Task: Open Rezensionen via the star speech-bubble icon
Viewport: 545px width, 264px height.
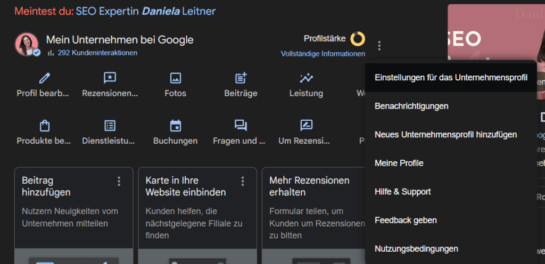Action: pos(110,78)
